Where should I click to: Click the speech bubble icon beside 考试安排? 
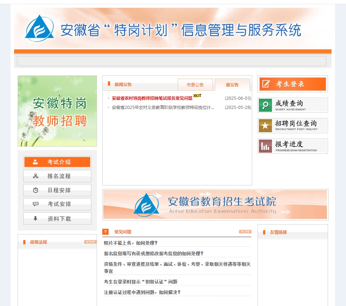click(35, 204)
